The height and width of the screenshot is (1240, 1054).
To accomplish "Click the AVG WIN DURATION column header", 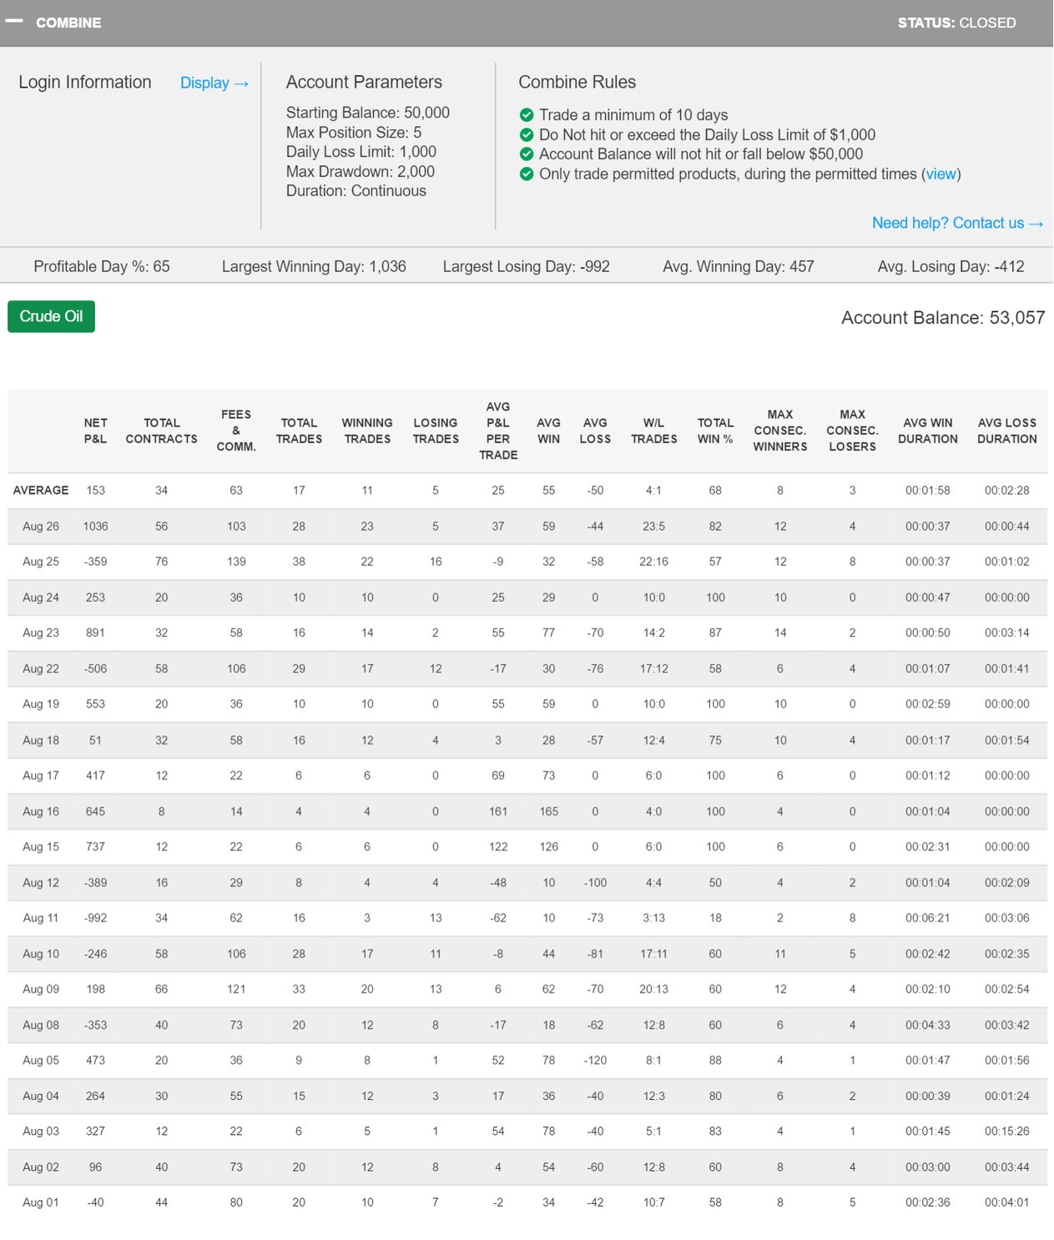I will pos(927,431).
